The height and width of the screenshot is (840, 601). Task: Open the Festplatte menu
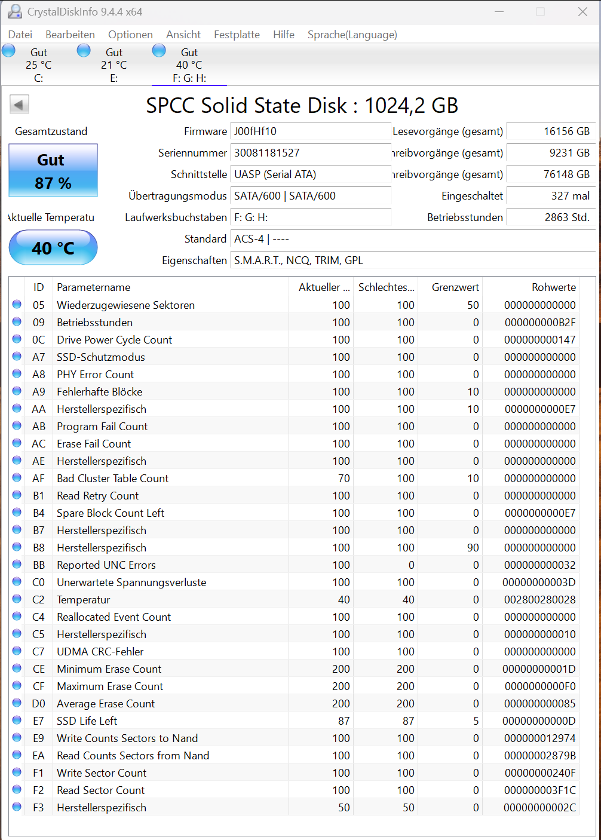coord(237,35)
